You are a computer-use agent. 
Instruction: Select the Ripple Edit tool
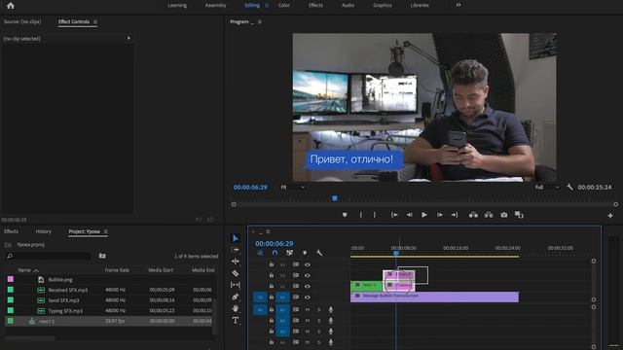(236, 262)
